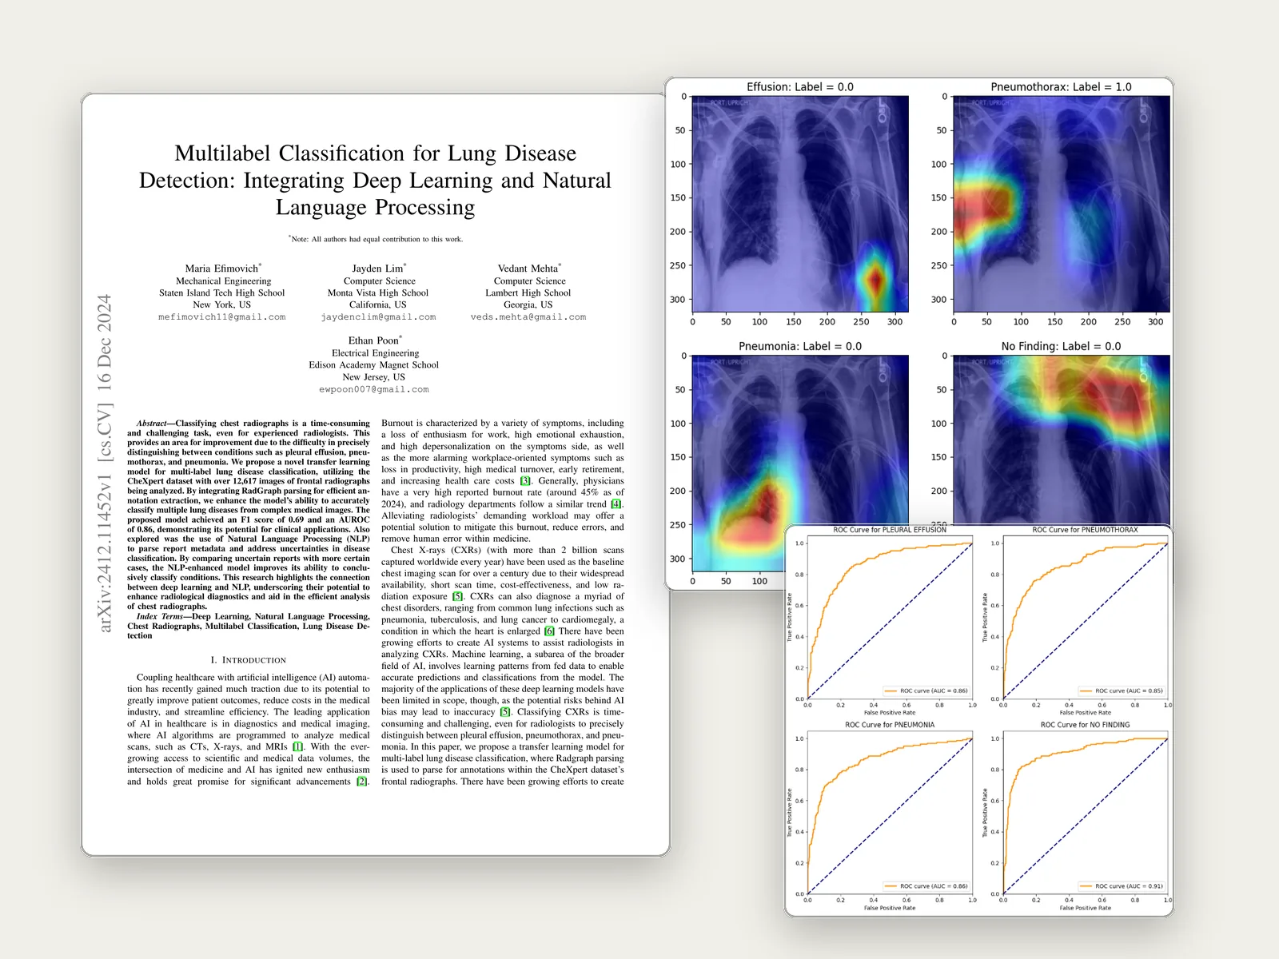Image resolution: width=1279 pixels, height=959 pixels.
Task: Open veds.mehta@gmail.com email link
Action: [x=528, y=317]
